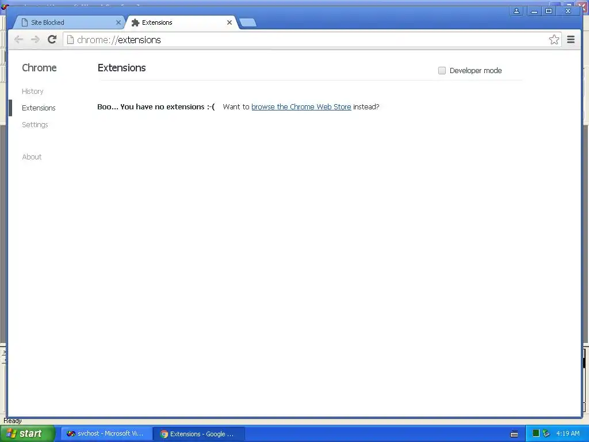Click the Windows start button

[27, 434]
